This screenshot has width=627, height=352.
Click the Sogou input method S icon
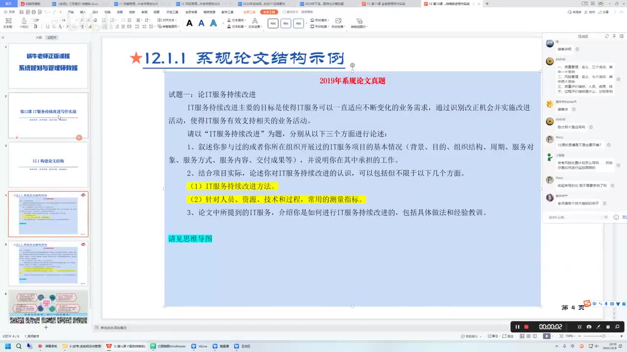(587, 304)
